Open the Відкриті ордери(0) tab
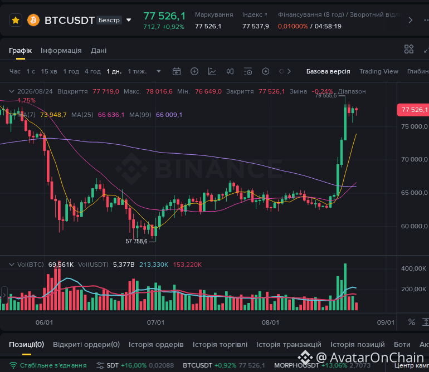The image size is (429, 372). (x=86, y=344)
